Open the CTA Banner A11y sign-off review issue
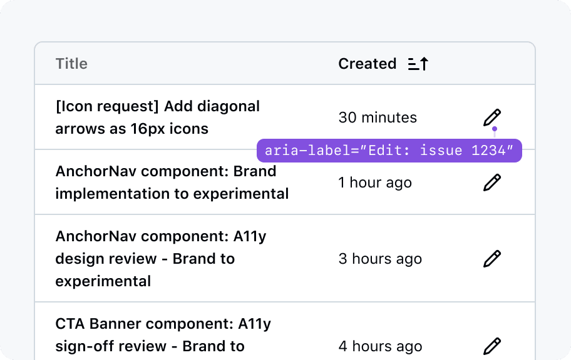This screenshot has height=360, width=571. [163, 335]
